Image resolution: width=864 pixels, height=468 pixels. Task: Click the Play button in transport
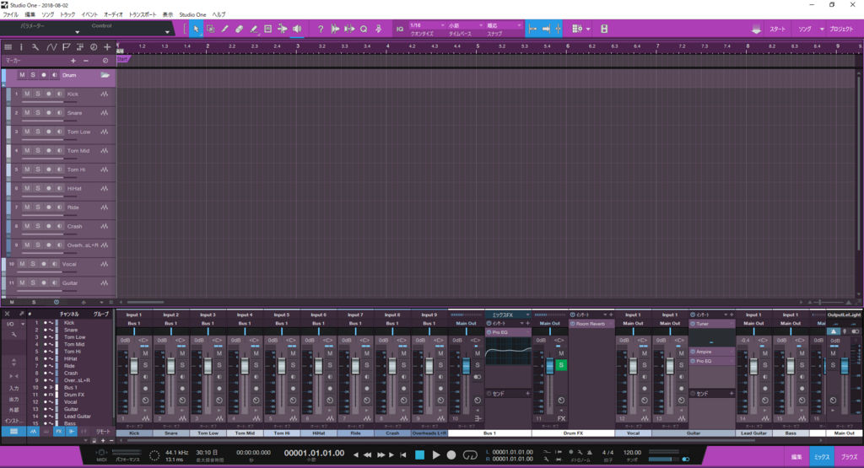click(436, 455)
